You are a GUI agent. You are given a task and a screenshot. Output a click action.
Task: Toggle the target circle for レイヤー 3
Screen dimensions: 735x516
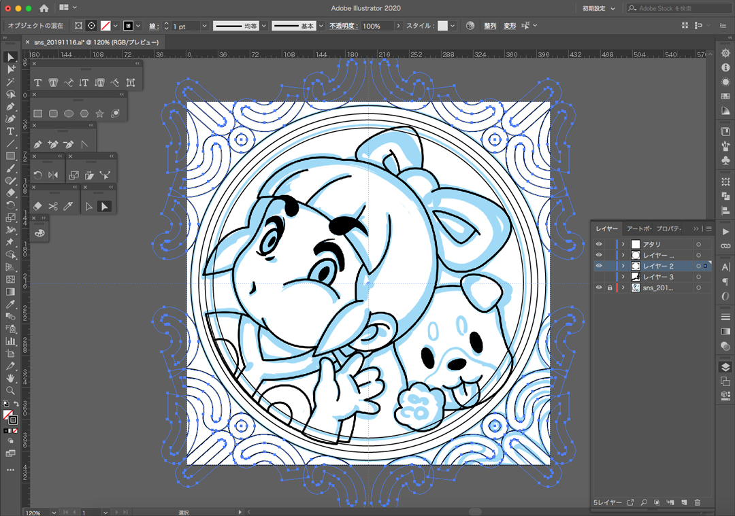click(698, 277)
